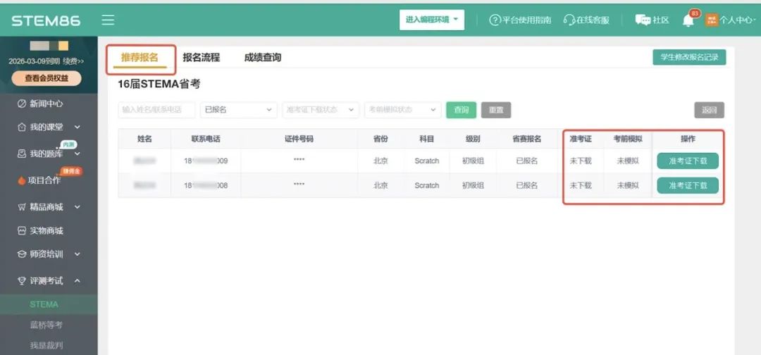
Task: Click 未下载 in the 009 row
Action: [581, 161]
